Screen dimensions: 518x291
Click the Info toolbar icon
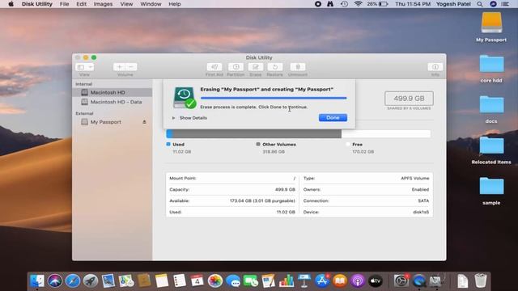[x=435, y=67]
